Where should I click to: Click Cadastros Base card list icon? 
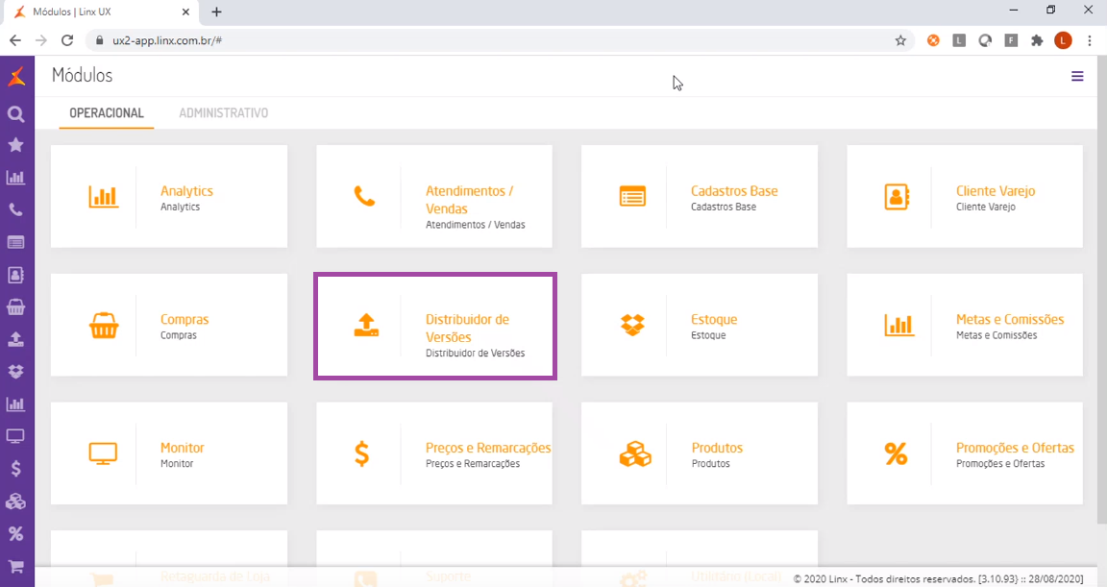pyautogui.click(x=632, y=196)
